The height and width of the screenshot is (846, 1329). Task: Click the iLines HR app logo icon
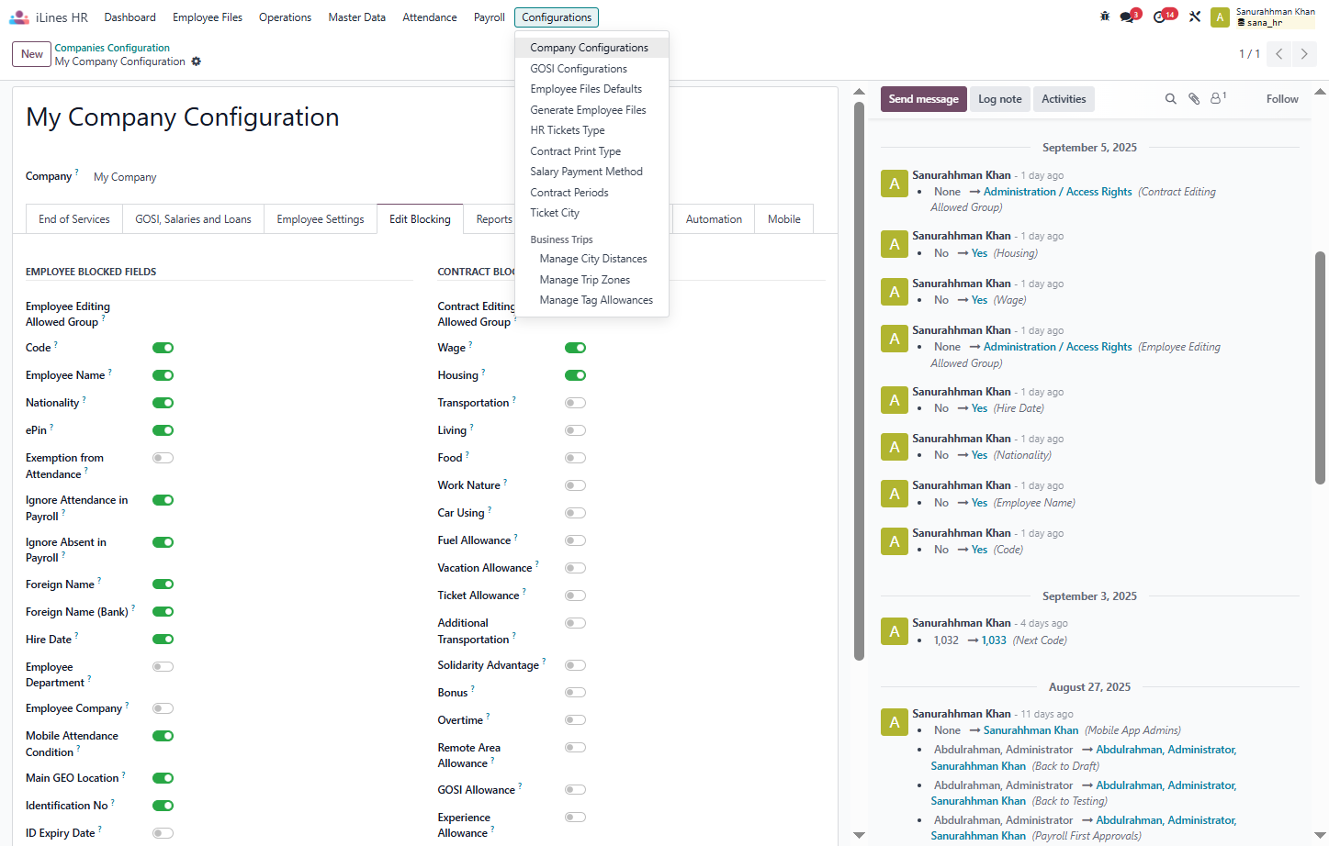pos(19,17)
